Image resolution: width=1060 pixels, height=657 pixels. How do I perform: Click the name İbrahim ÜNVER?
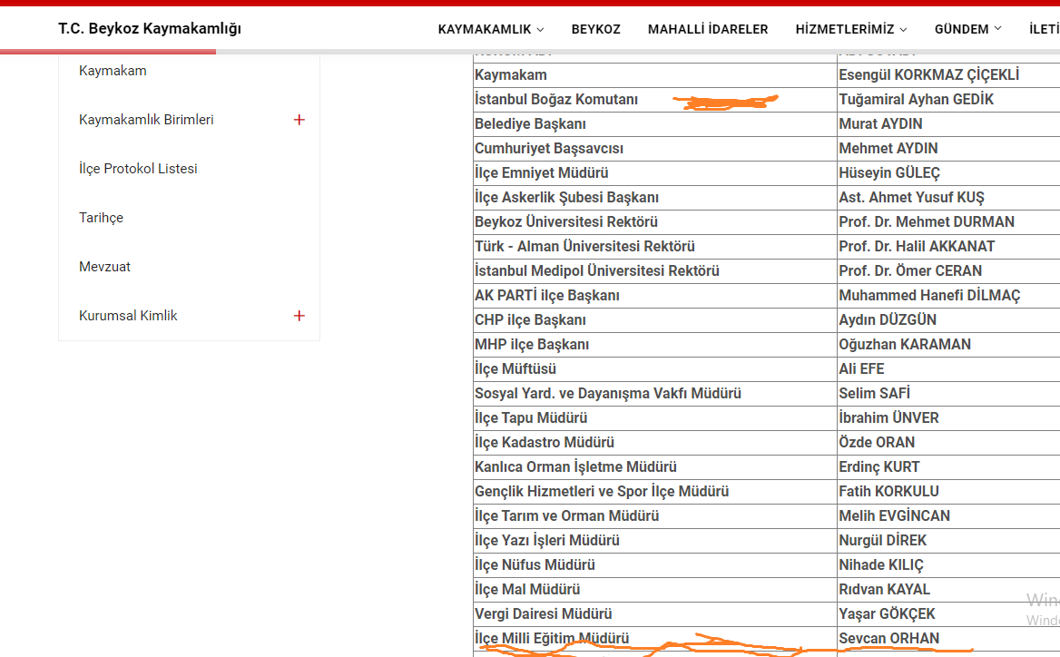[888, 417]
